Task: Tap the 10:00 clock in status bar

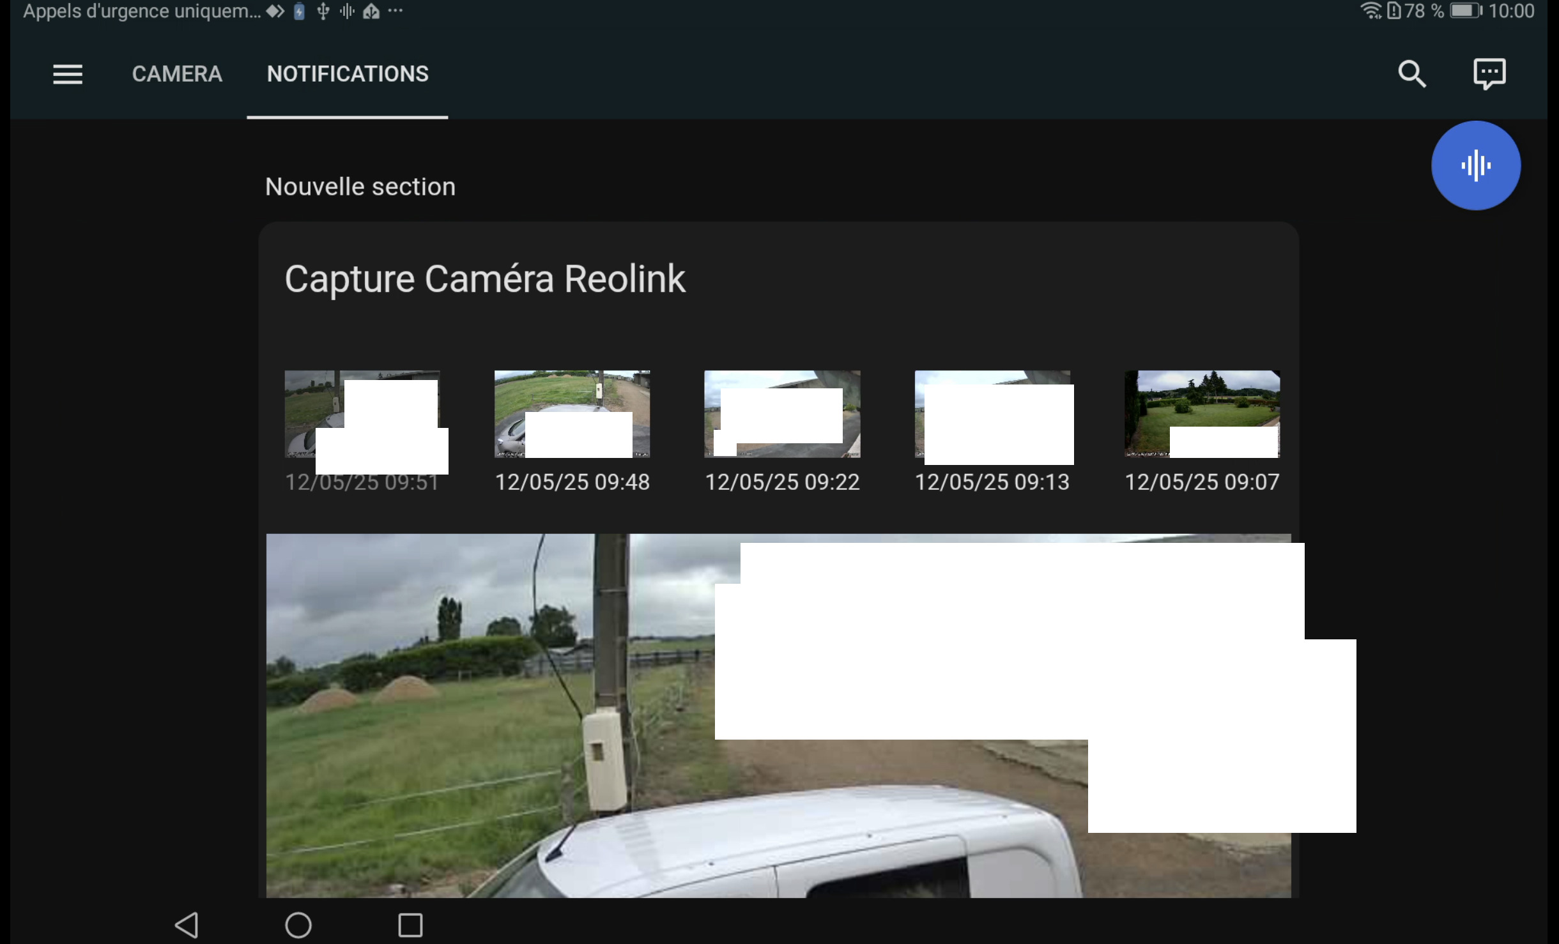Action: [1511, 11]
